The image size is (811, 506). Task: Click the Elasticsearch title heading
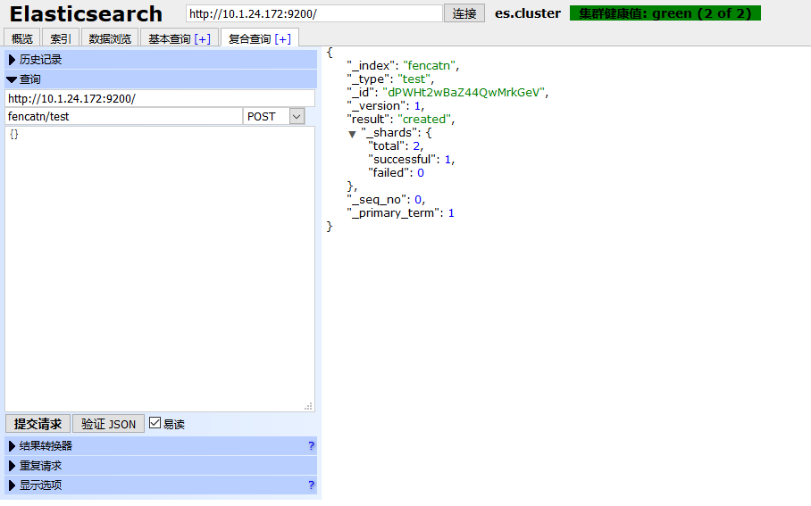86,14
